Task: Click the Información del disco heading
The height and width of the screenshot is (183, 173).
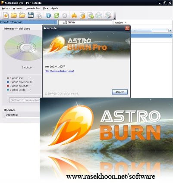Action: (x=17, y=29)
